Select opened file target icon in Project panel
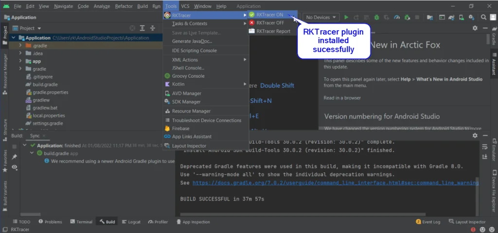 pyautogui.click(x=132, y=28)
